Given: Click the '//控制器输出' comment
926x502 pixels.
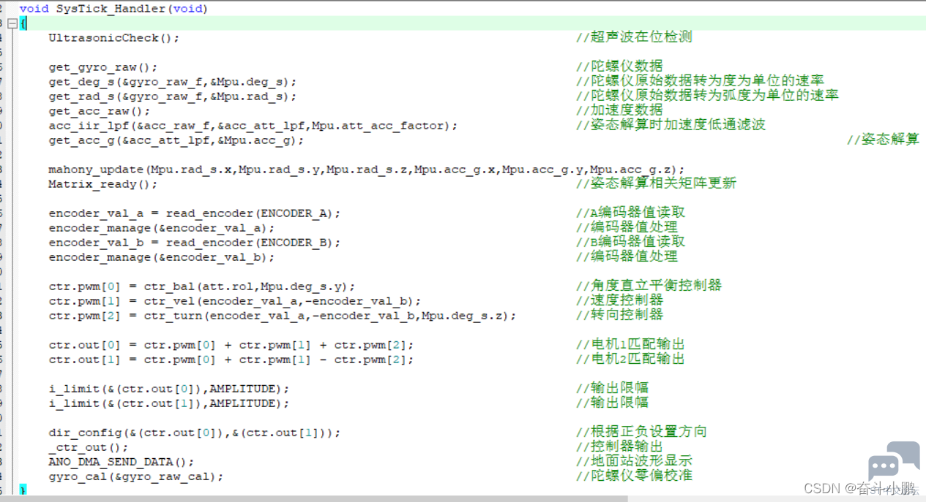Looking at the screenshot, I should coord(619,446).
